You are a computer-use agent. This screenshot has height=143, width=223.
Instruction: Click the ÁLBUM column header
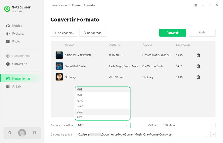147,45
